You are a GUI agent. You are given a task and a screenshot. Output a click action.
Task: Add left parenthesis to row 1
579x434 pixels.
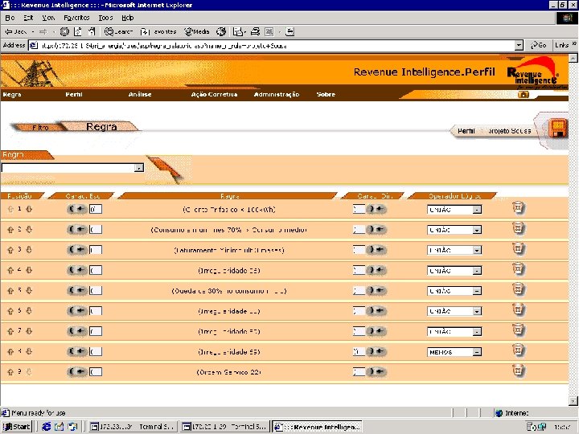click(71, 209)
